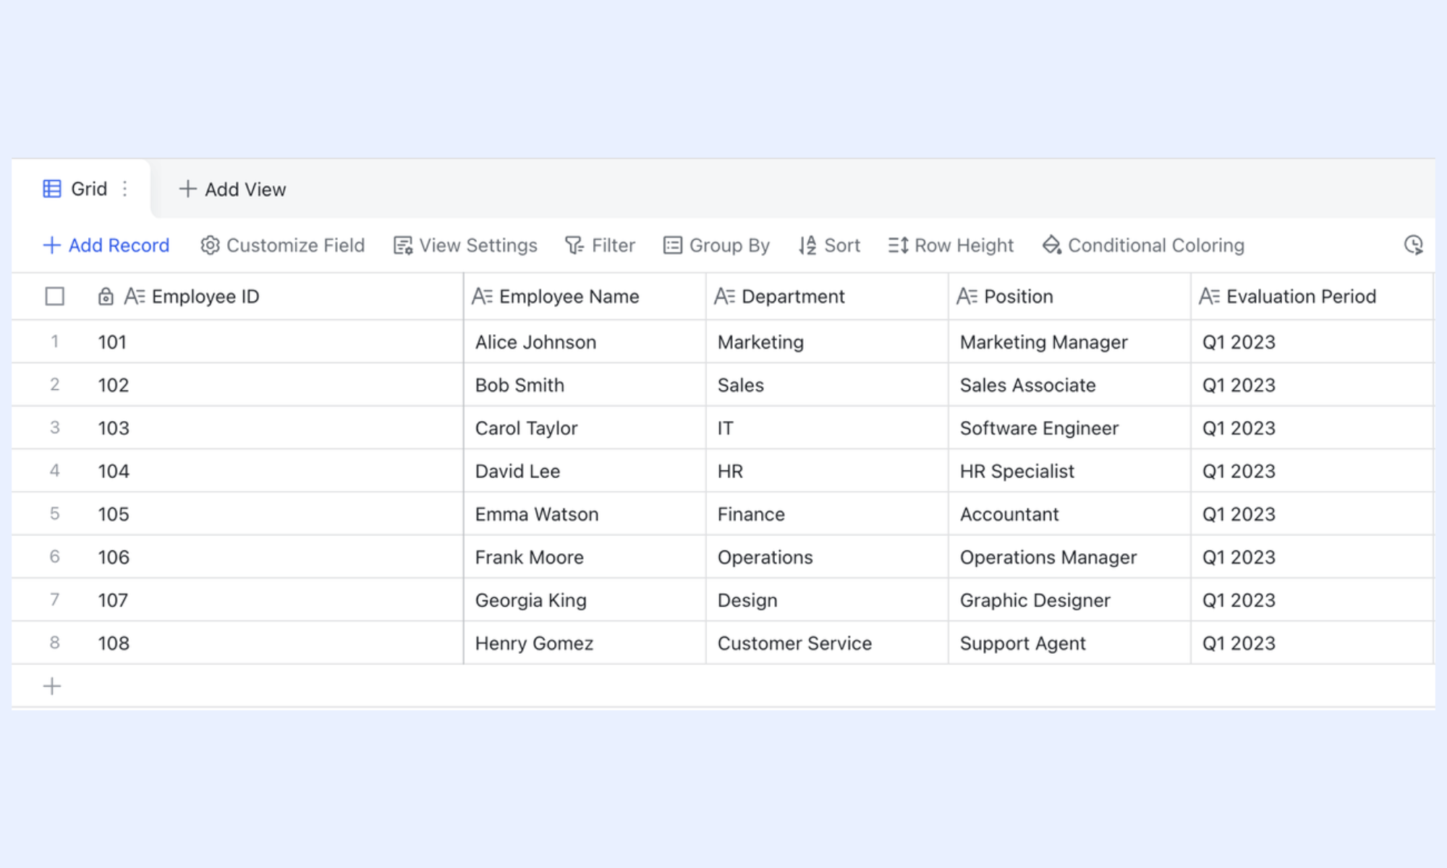Image resolution: width=1447 pixels, height=868 pixels.
Task: Select row number 8
Action: [54, 642]
